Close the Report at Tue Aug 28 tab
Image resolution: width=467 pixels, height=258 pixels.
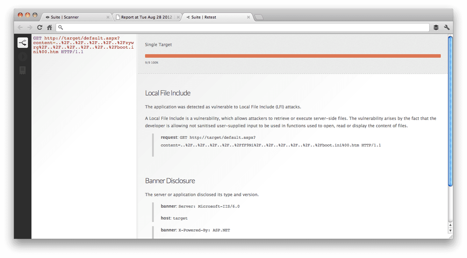[x=178, y=17]
